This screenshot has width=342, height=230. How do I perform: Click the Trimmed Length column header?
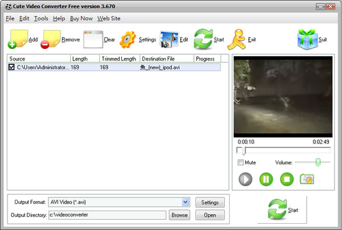pyautogui.click(x=120, y=59)
